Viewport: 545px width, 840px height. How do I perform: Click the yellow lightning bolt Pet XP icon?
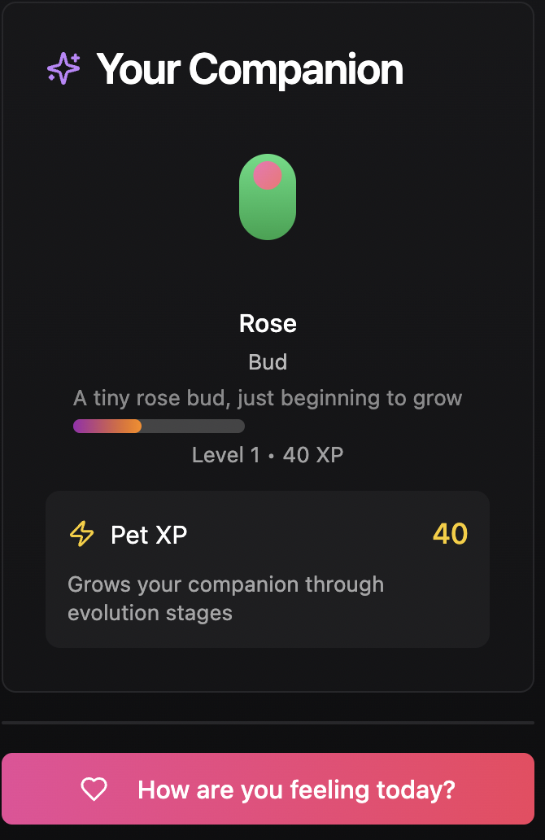(82, 534)
